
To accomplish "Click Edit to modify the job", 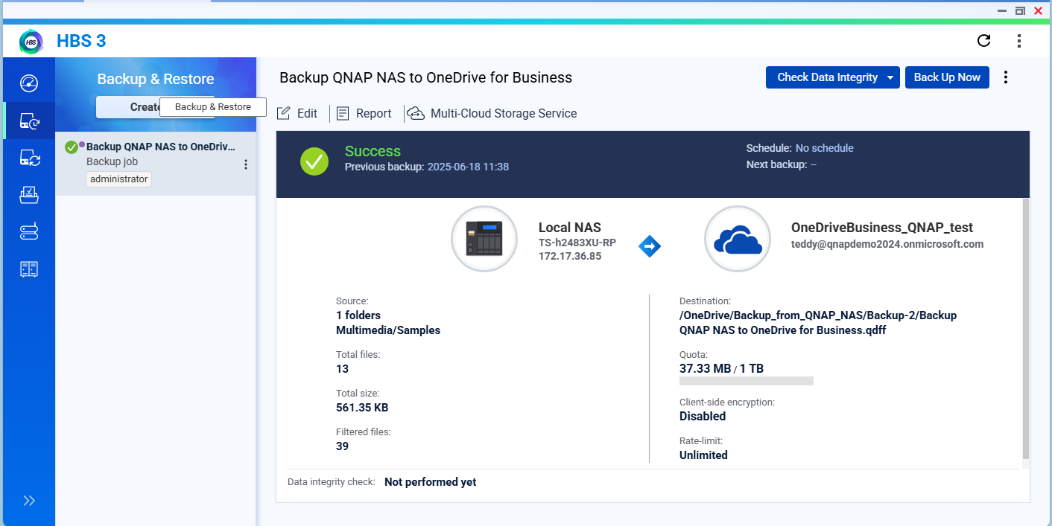I will (298, 114).
